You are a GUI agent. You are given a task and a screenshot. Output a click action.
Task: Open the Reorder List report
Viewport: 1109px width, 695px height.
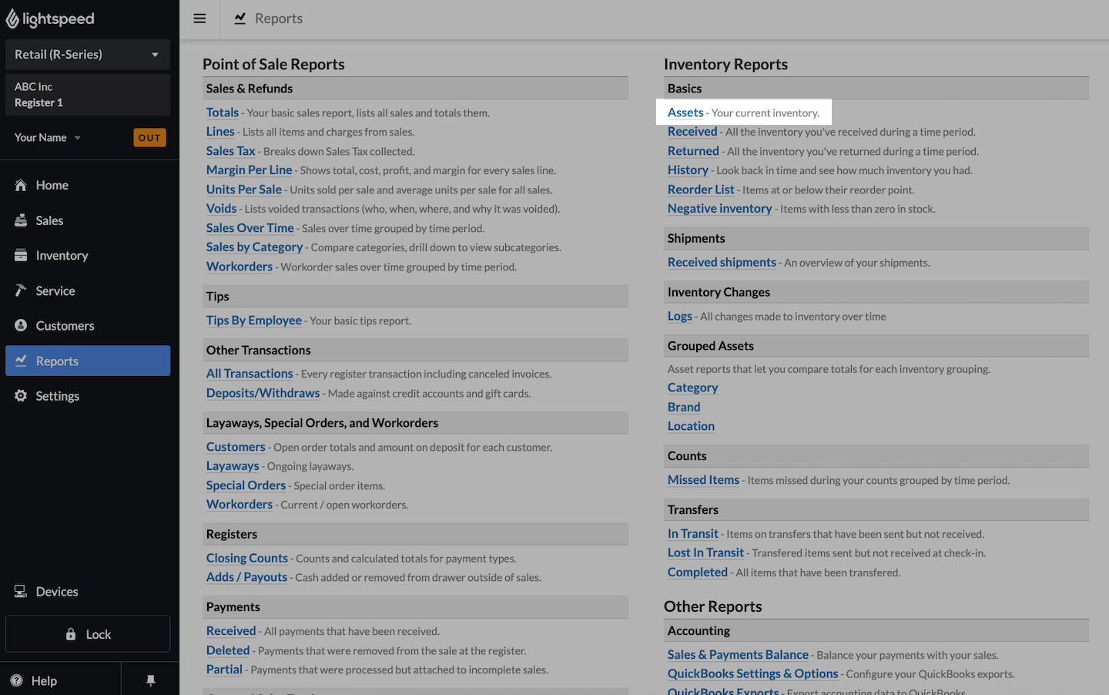click(x=701, y=190)
